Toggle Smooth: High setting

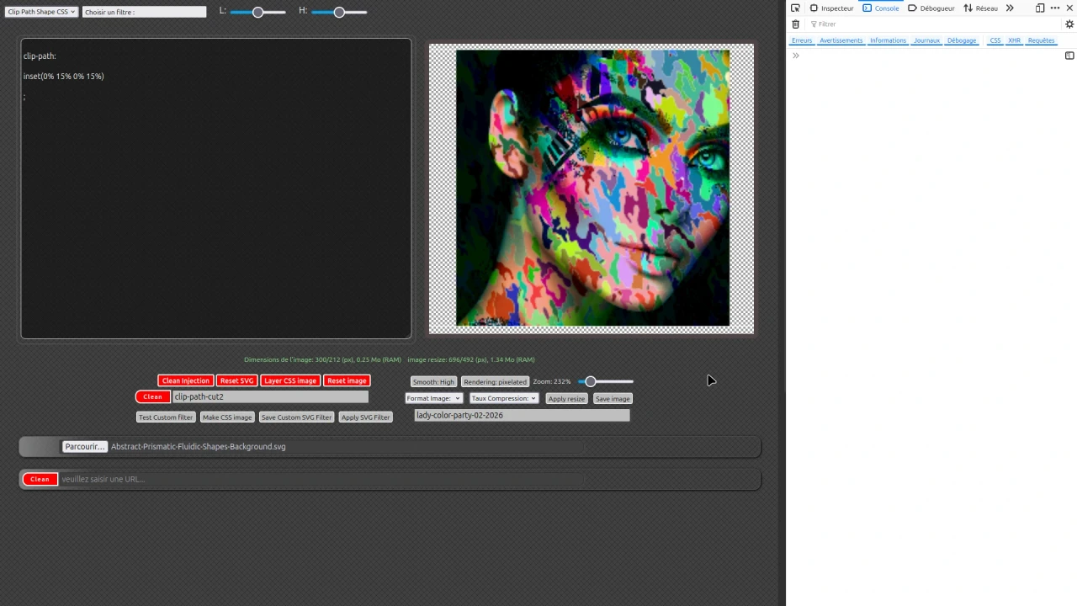tap(432, 381)
